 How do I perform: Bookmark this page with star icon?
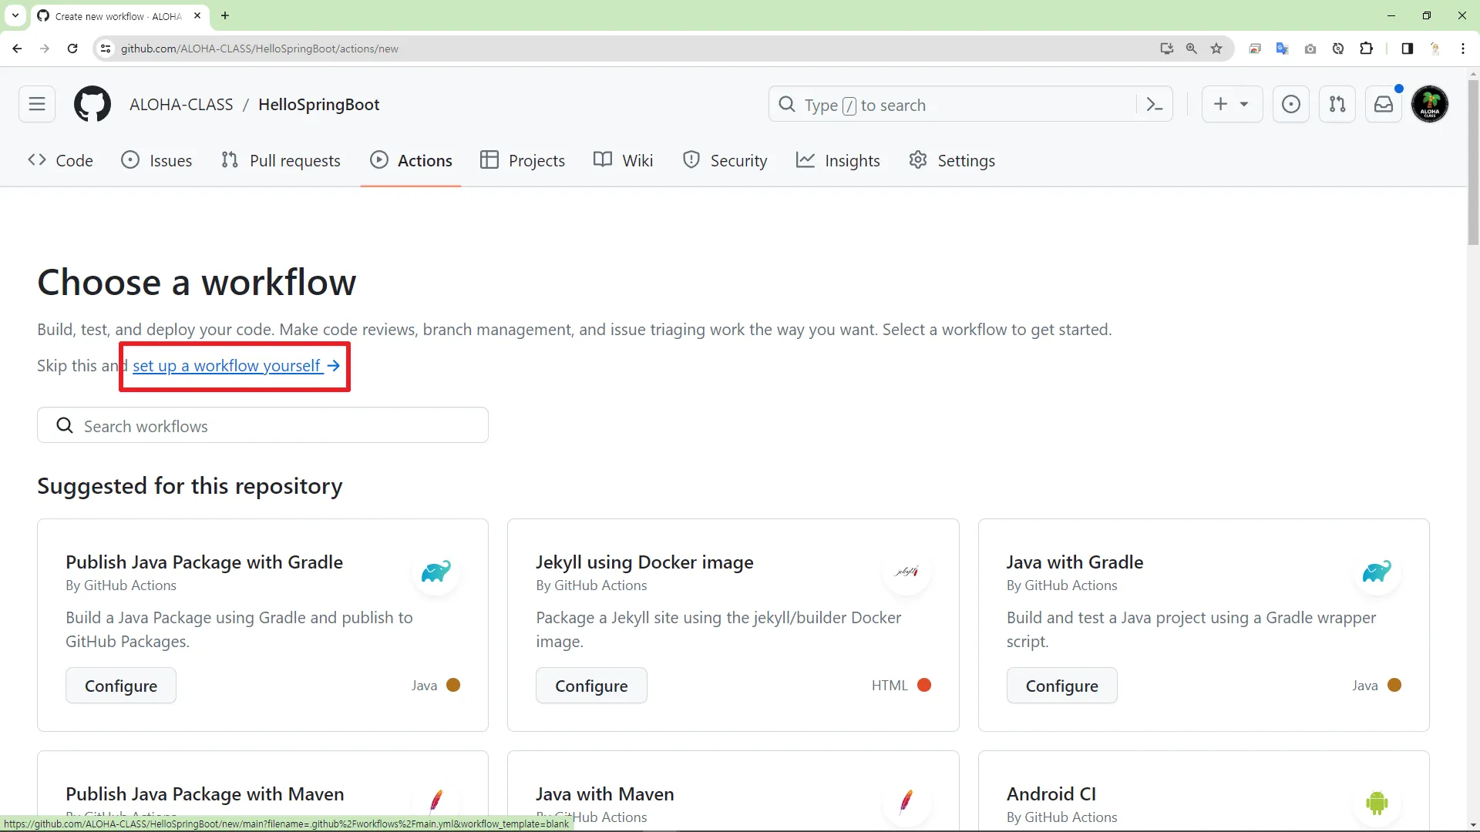pos(1216,49)
